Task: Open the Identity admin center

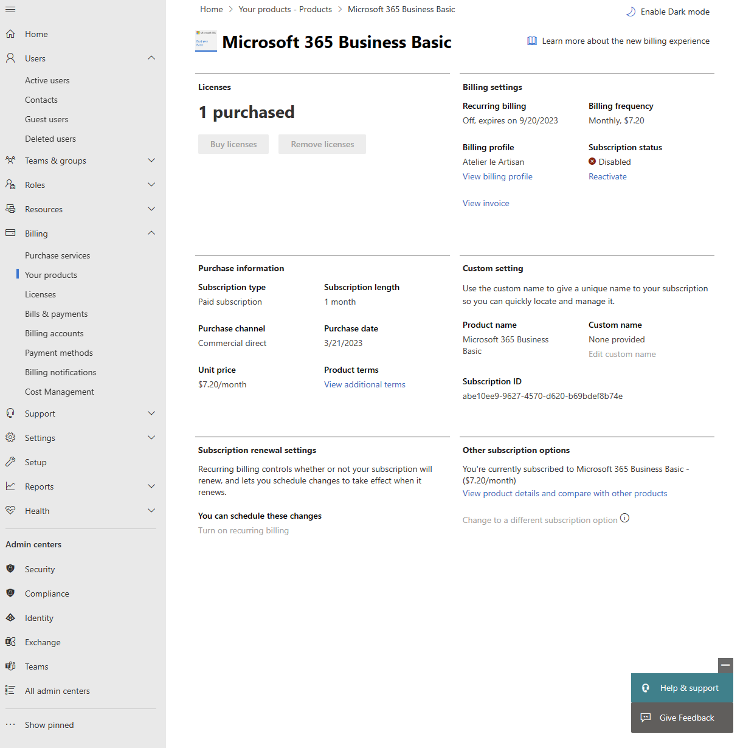Action: tap(39, 617)
